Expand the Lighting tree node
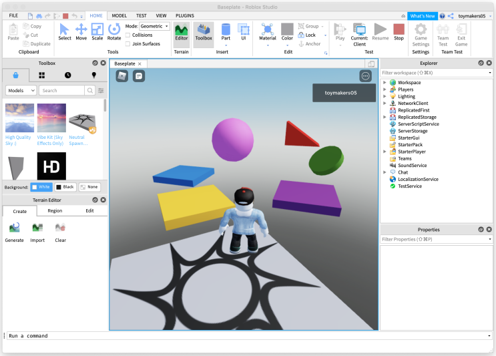Viewport: 496px width, 356px height. 385,96
